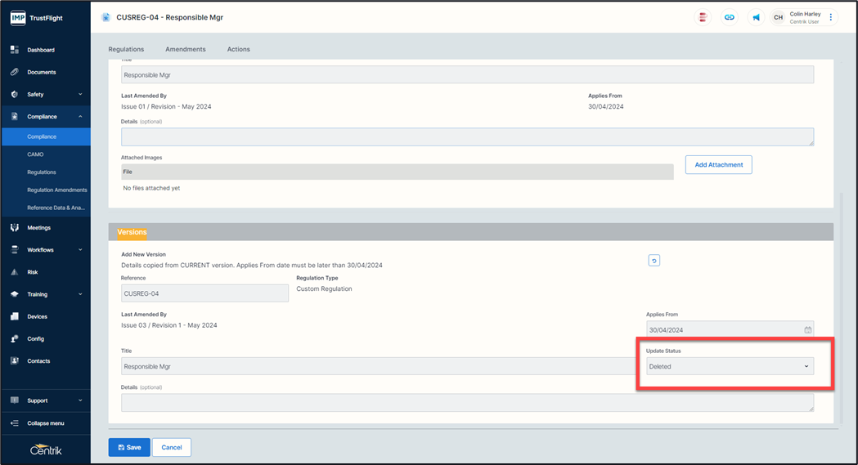The image size is (858, 465).
Task: Click the Devices icon in sidebar
Action: [x=15, y=316]
